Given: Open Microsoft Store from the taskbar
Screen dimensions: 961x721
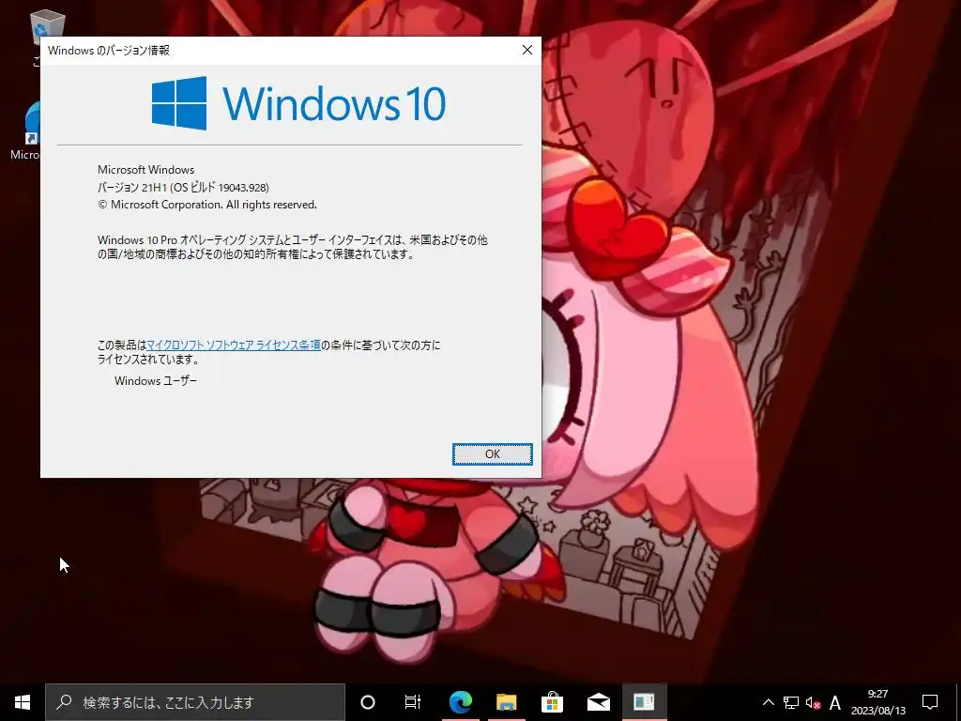Looking at the screenshot, I should (x=552, y=702).
